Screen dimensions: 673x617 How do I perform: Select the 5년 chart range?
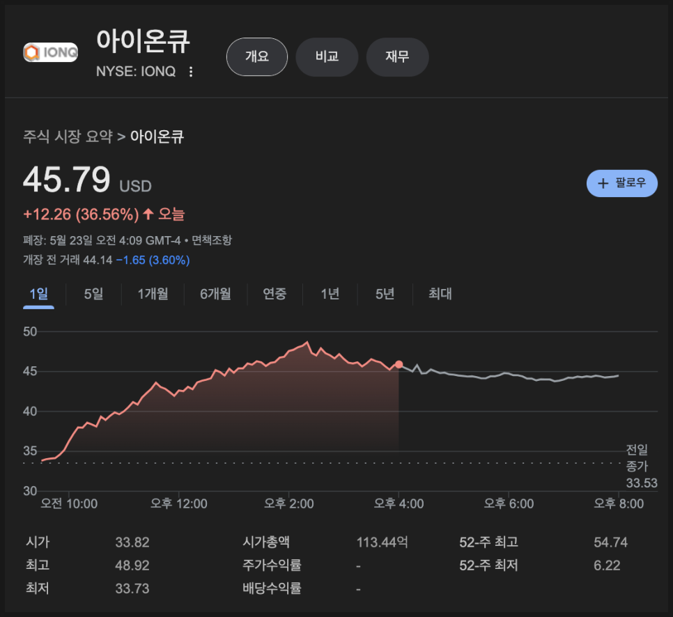385,295
